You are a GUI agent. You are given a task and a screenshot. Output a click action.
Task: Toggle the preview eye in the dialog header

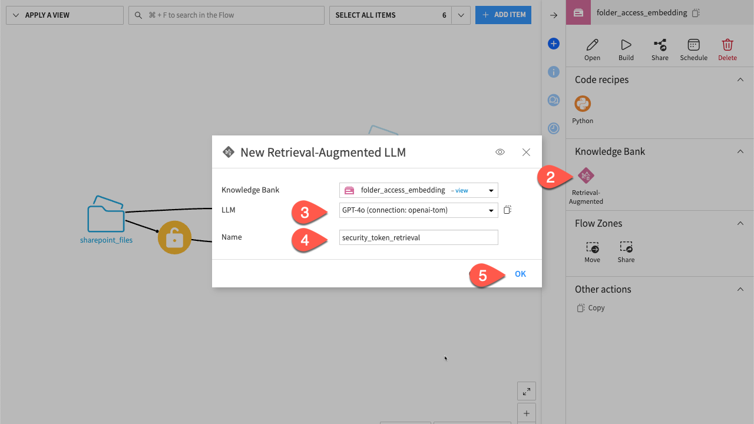(x=500, y=152)
